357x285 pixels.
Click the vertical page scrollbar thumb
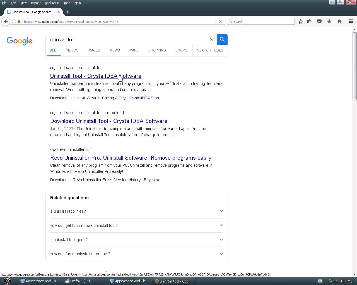click(x=355, y=66)
